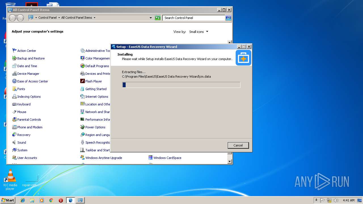
Task: Click VLC media player desktop shortcut
Action: pos(10,179)
